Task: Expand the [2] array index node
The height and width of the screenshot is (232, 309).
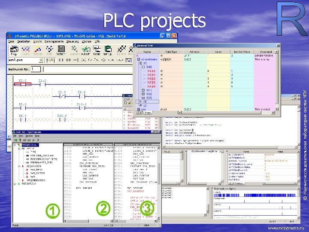Action: point(141,106)
